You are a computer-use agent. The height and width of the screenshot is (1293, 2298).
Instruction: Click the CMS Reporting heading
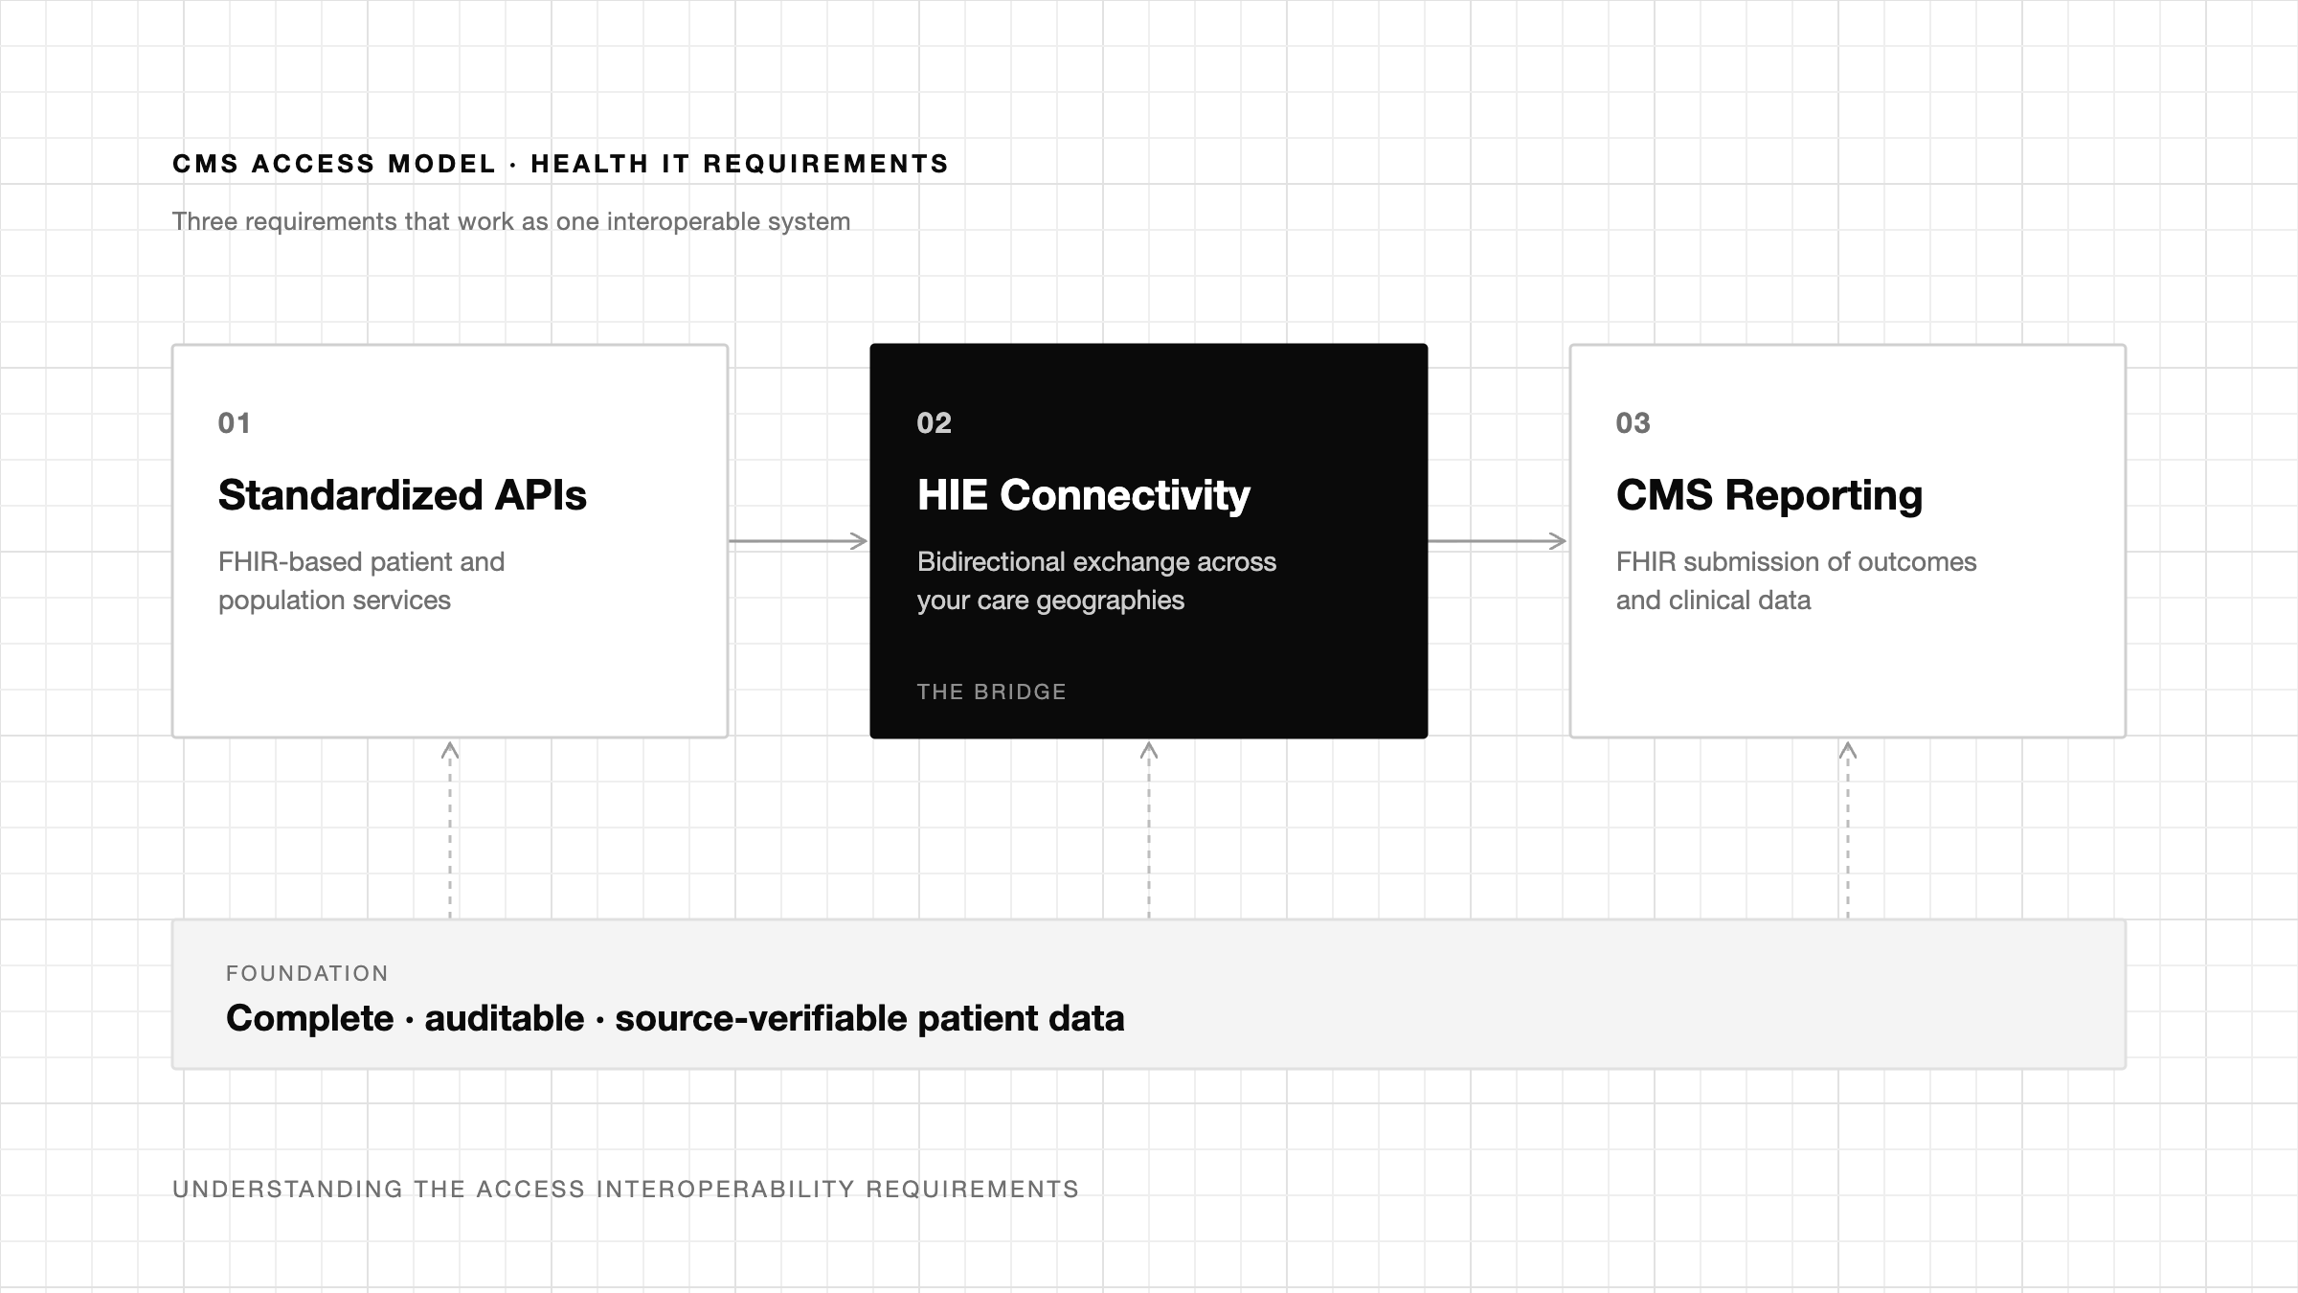[x=1769, y=495]
